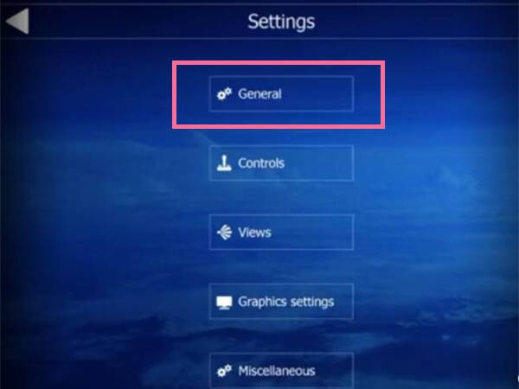Open the Miscellaneous settings menu
The image size is (519, 389).
(281, 371)
